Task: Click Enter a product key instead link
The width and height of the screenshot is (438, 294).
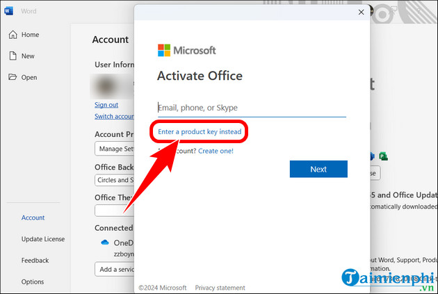Action: click(200, 131)
